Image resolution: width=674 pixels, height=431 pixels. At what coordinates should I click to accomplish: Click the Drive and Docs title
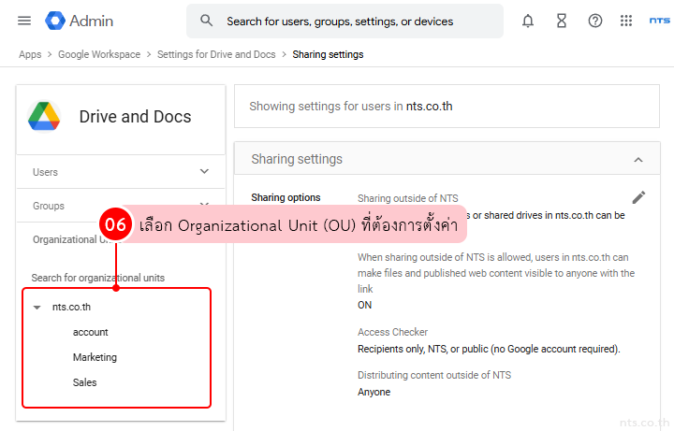(x=135, y=117)
